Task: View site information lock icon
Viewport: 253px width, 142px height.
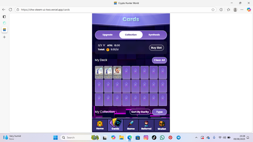Action: click(x=18, y=9)
